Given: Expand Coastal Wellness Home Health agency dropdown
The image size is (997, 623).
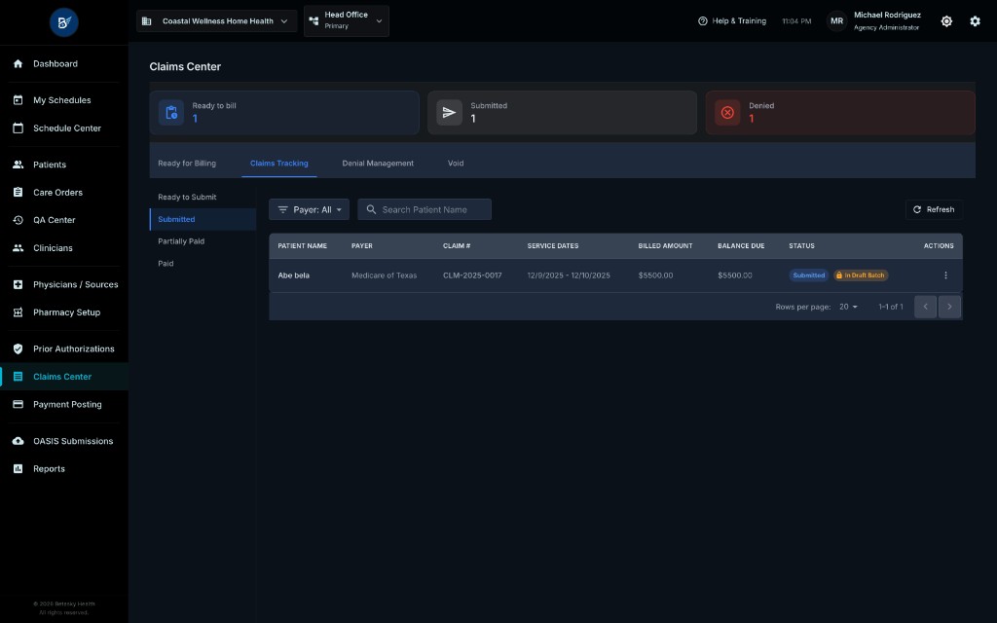Looking at the screenshot, I should (x=217, y=21).
